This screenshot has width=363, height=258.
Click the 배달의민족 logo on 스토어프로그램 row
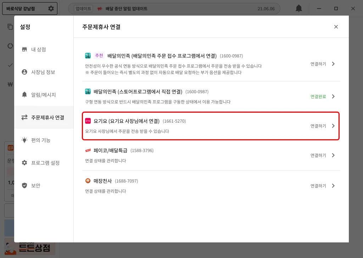(x=88, y=91)
